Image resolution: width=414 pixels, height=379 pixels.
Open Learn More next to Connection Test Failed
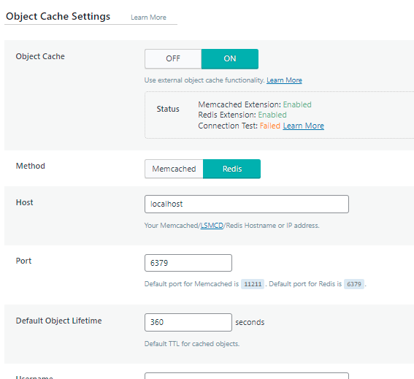tap(303, 126)
